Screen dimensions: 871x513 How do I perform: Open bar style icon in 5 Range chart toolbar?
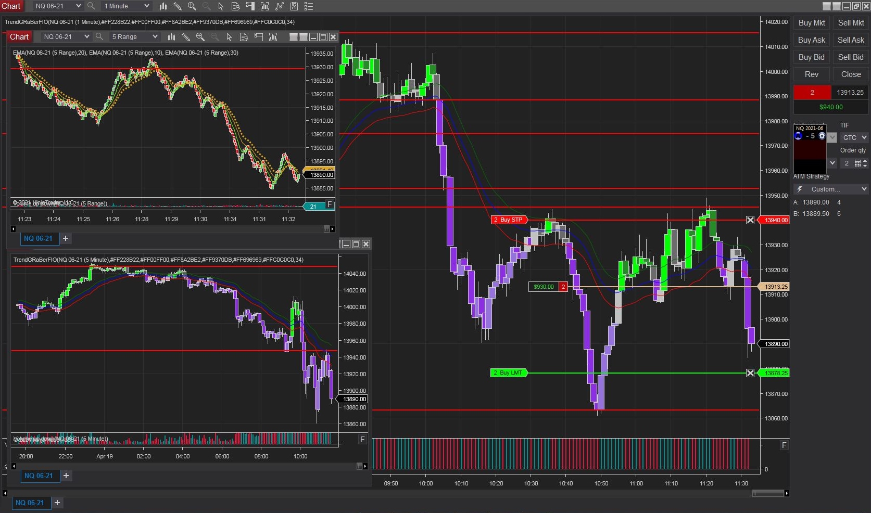click(x=171, y=37)
